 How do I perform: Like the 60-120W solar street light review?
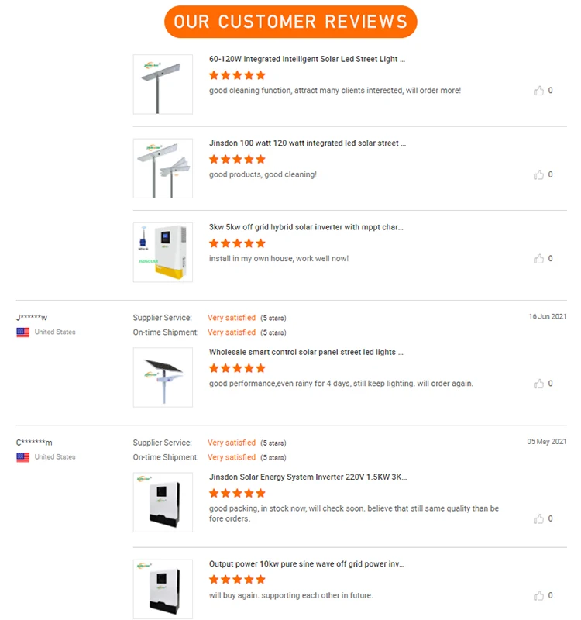538,91
